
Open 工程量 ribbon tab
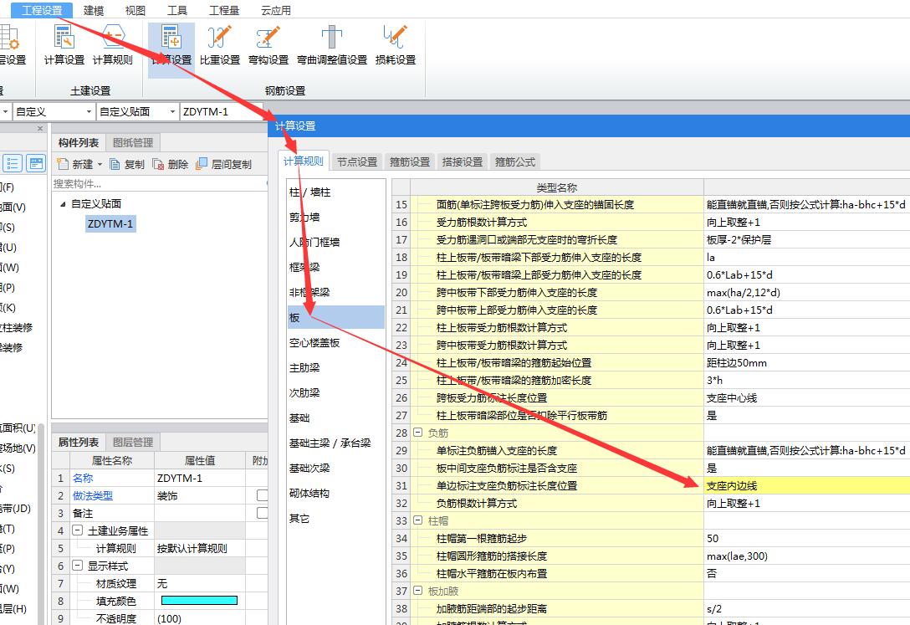(224, 10)
